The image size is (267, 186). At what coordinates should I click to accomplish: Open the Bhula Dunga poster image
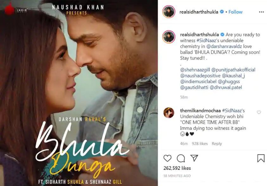79,93
